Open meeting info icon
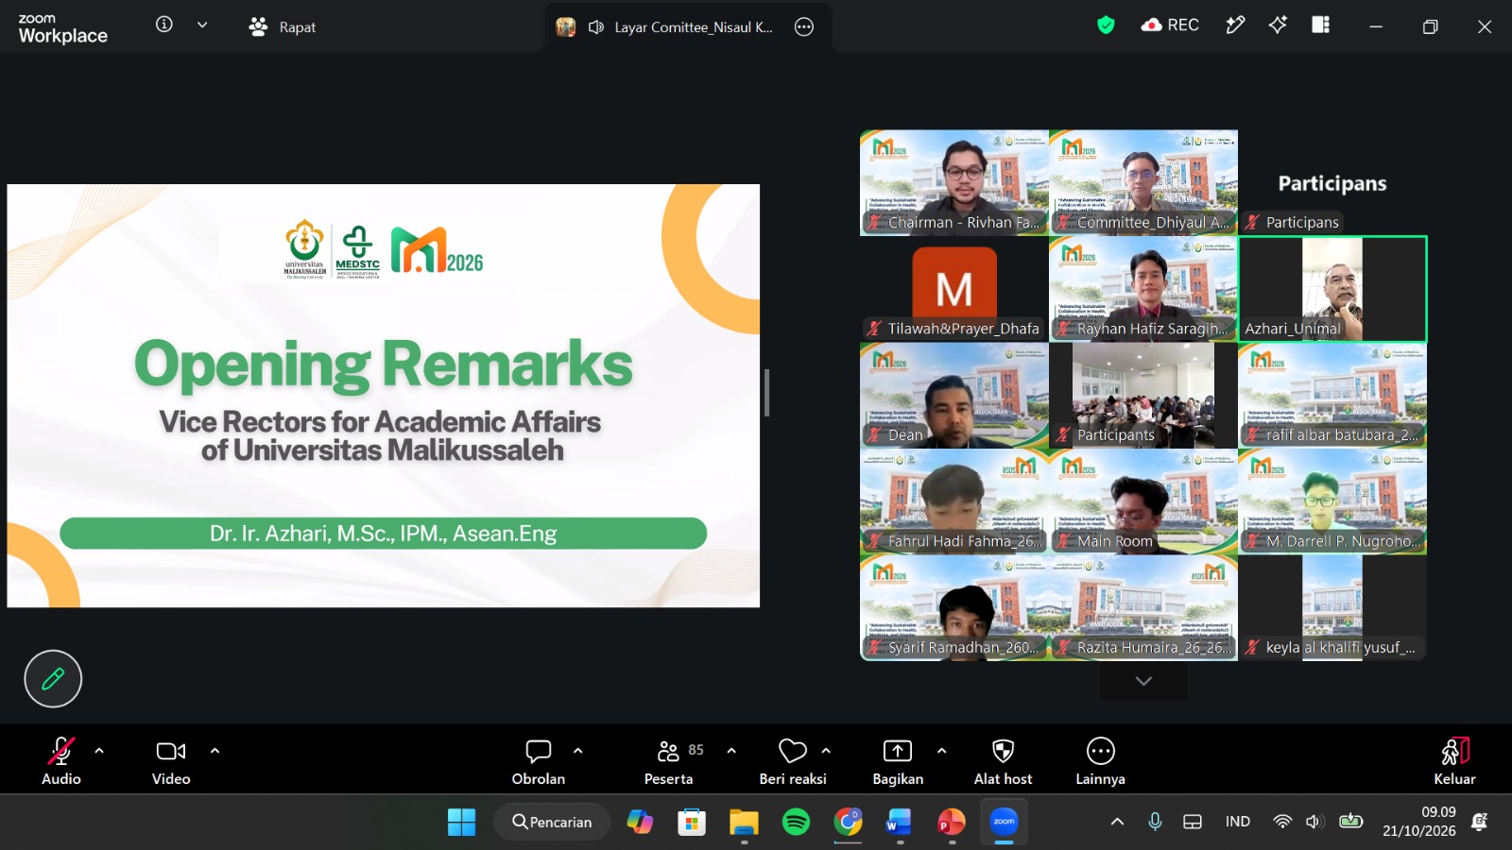 point(164,25)
